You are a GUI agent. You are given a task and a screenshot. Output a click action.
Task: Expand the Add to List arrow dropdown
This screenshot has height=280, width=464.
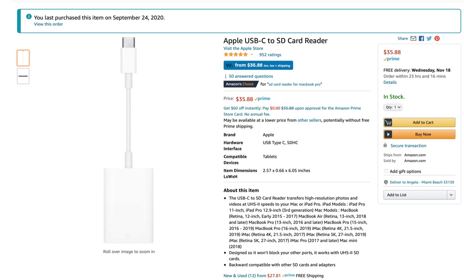tap(451, 195)
